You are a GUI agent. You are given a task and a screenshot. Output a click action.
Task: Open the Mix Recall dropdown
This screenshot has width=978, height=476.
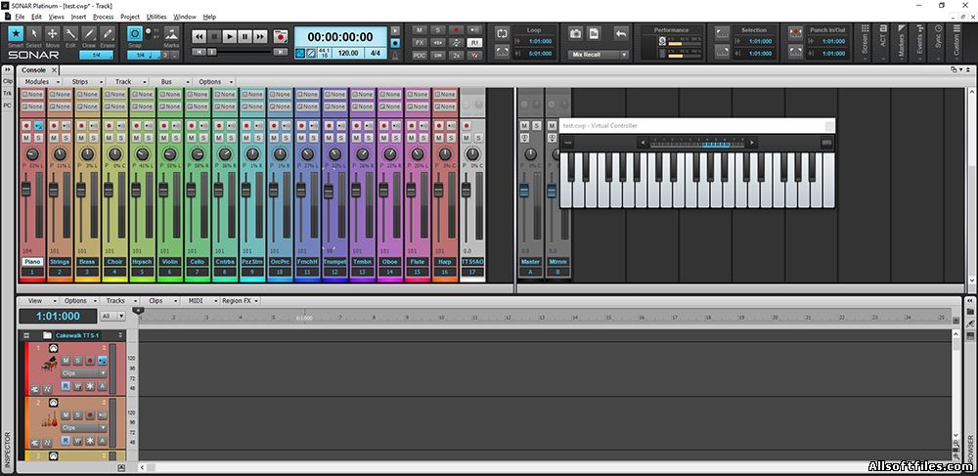coord(623,55)
